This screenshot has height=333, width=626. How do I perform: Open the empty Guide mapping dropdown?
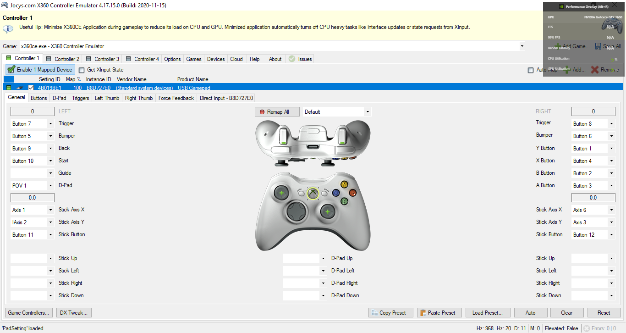coord(50,173)
